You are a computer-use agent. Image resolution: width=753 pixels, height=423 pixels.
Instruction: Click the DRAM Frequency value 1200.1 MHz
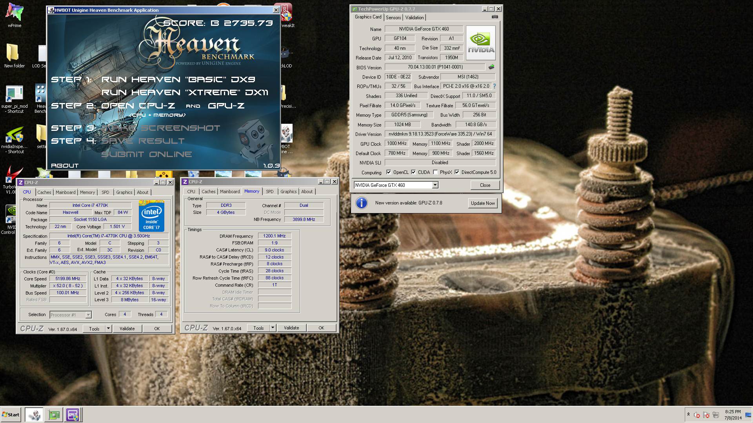click(275, 236)
